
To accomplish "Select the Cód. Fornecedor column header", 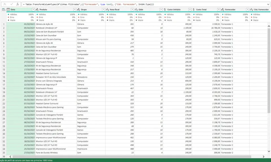I will (260, 10).
